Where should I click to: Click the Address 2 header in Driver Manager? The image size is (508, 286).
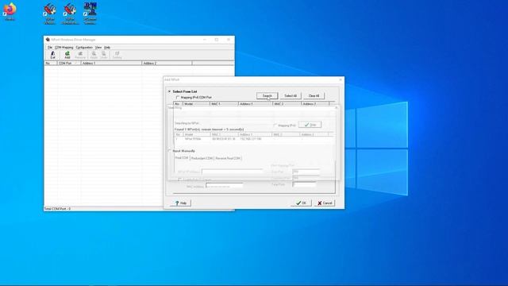[167, 64]
